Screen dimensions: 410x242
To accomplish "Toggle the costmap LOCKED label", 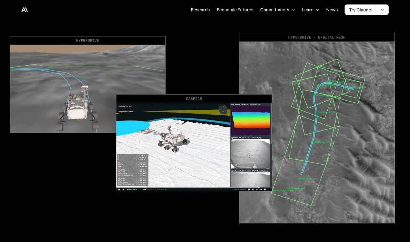I will point(125,106).
